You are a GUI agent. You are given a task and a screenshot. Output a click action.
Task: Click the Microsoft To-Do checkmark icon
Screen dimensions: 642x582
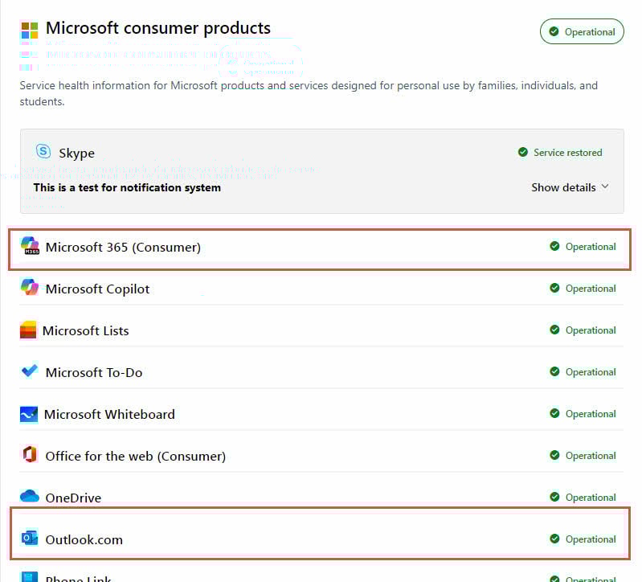[x=30, y=371]
